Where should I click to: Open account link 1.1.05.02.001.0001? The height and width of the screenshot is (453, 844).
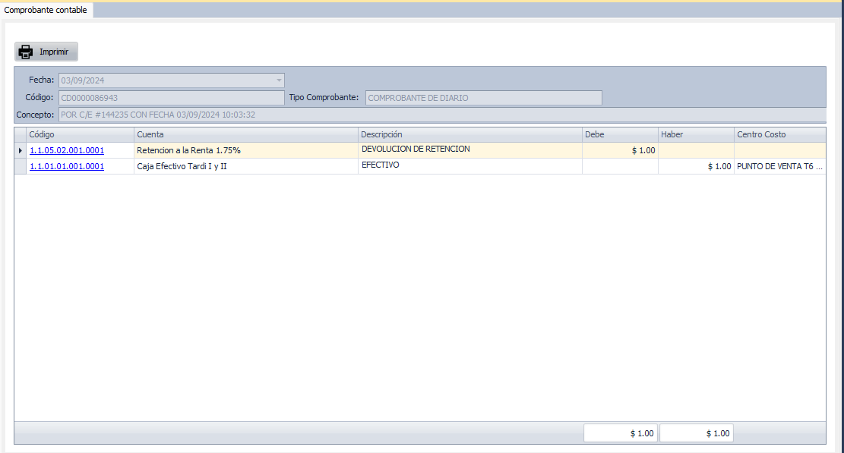[67, 150]
